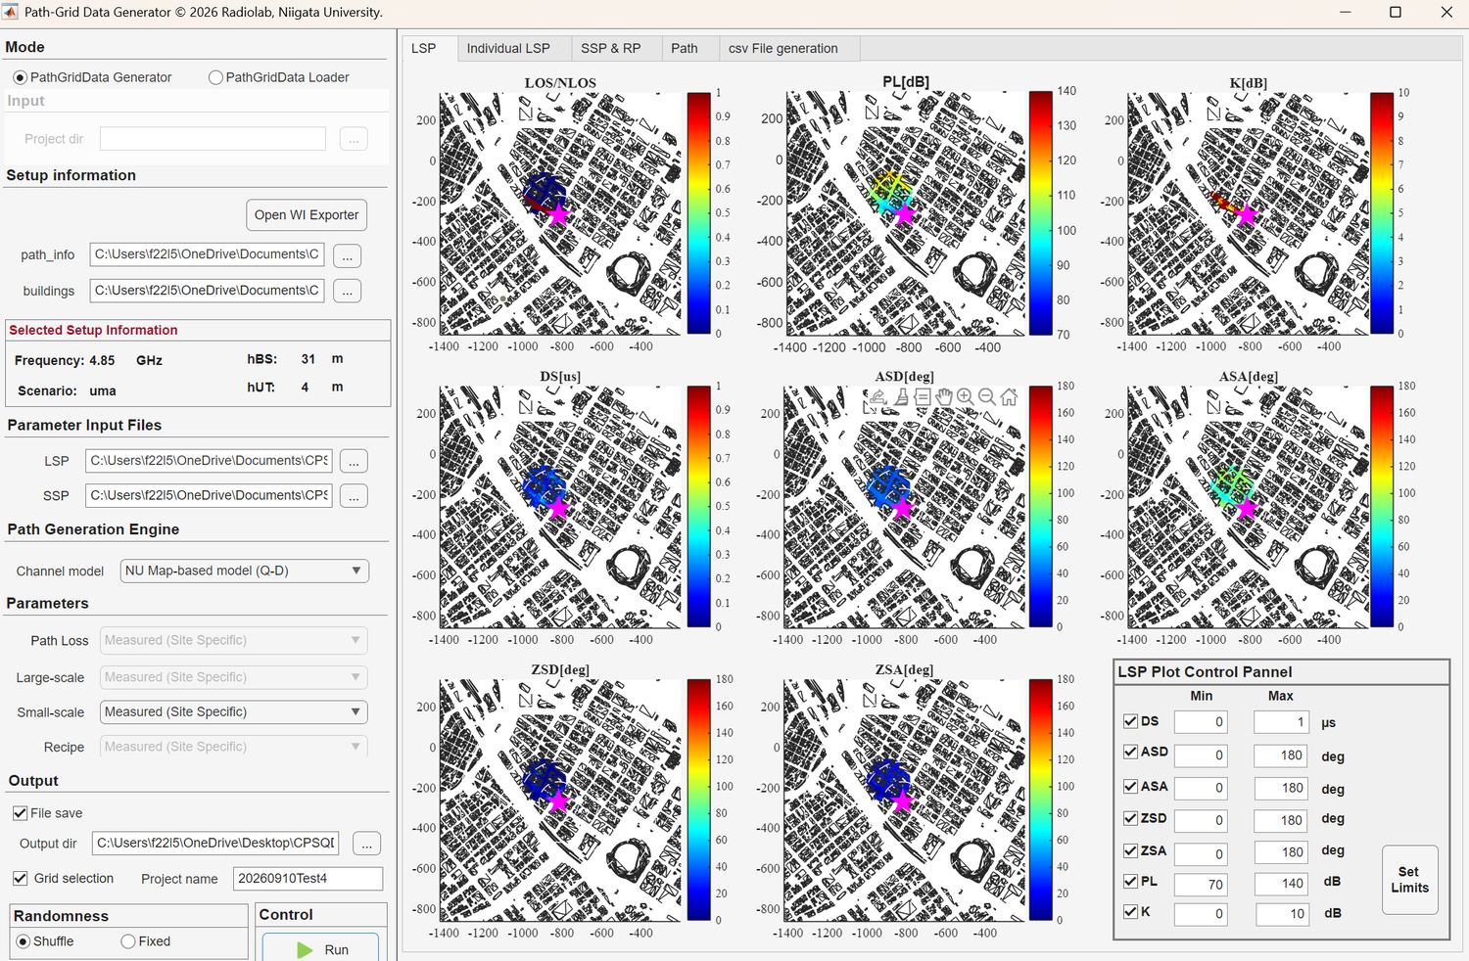Click the PL Max limit field showing 140
Viewport: 1469px width, 961px height.
click(x=1281, y=884)
